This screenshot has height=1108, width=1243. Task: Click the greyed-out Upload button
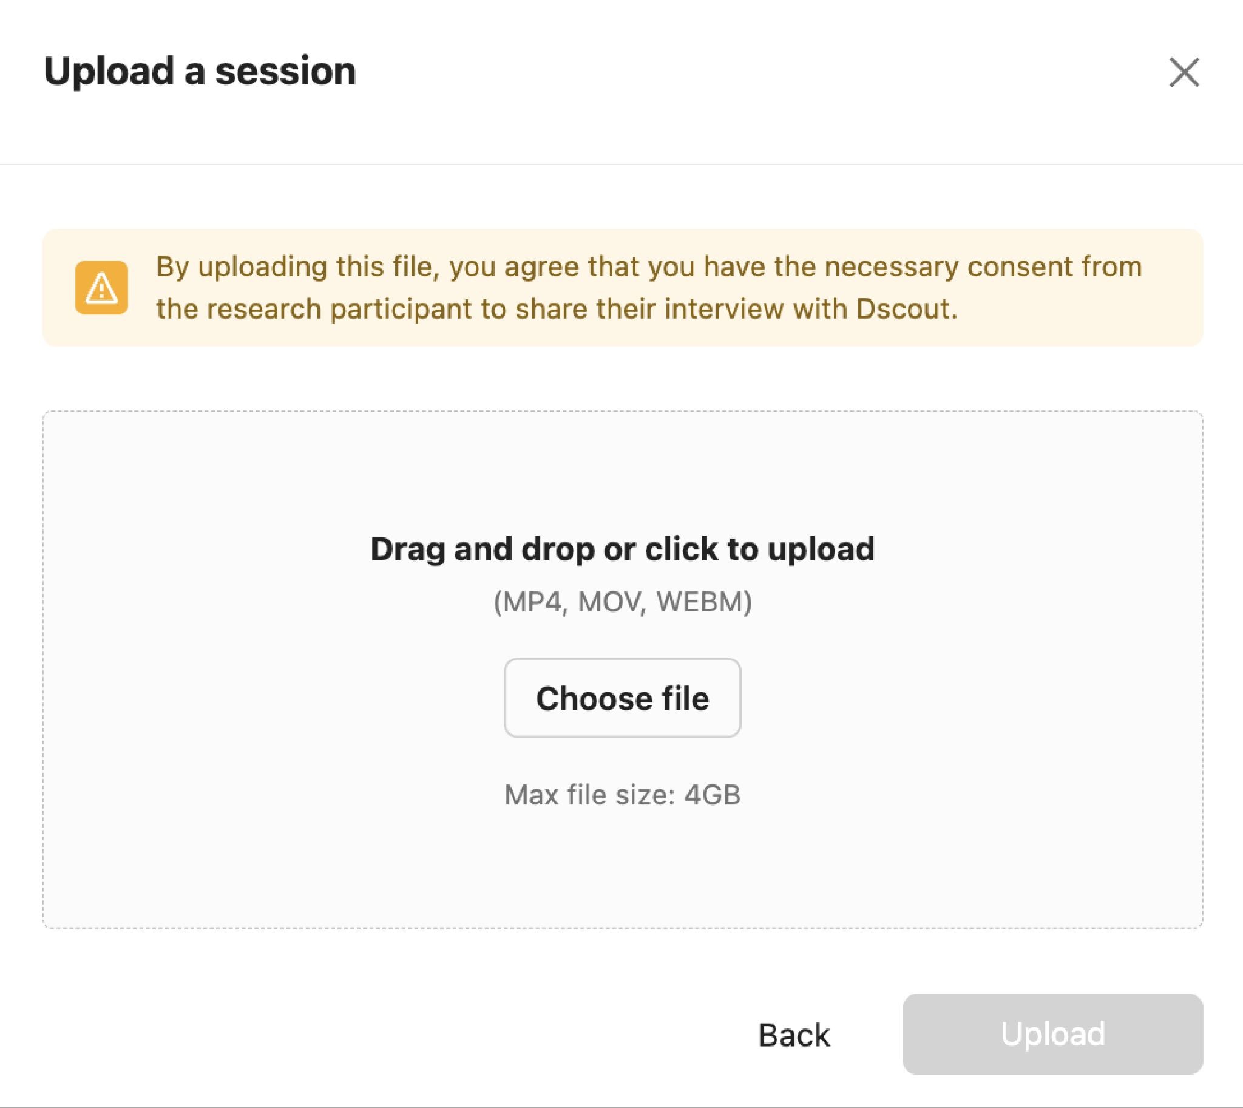(x=1052, y=1035)
